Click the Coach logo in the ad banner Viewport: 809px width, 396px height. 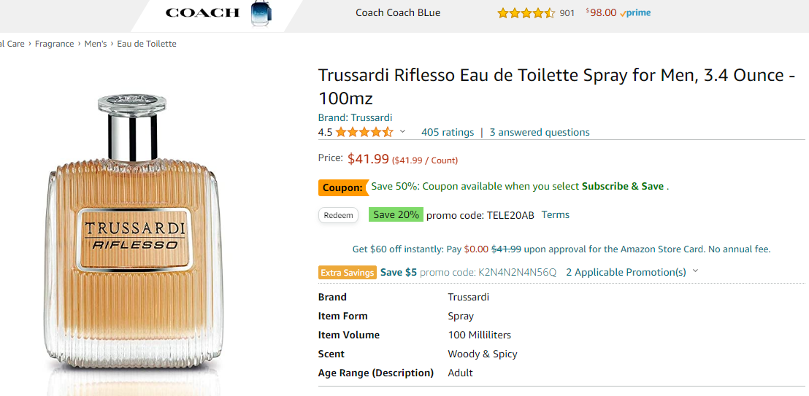click(202, 12)
